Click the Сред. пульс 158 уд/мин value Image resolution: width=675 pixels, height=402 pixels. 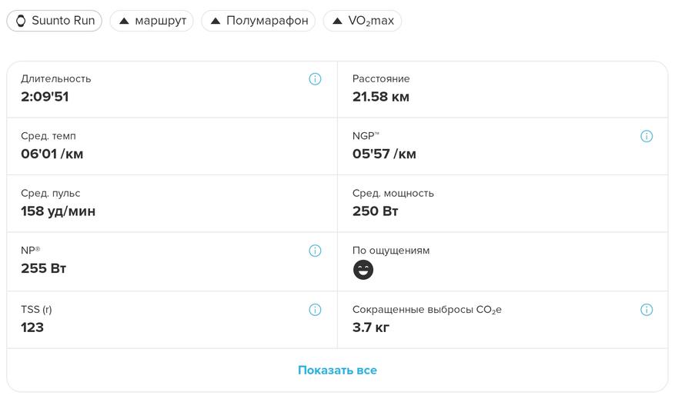pos(58,211)
